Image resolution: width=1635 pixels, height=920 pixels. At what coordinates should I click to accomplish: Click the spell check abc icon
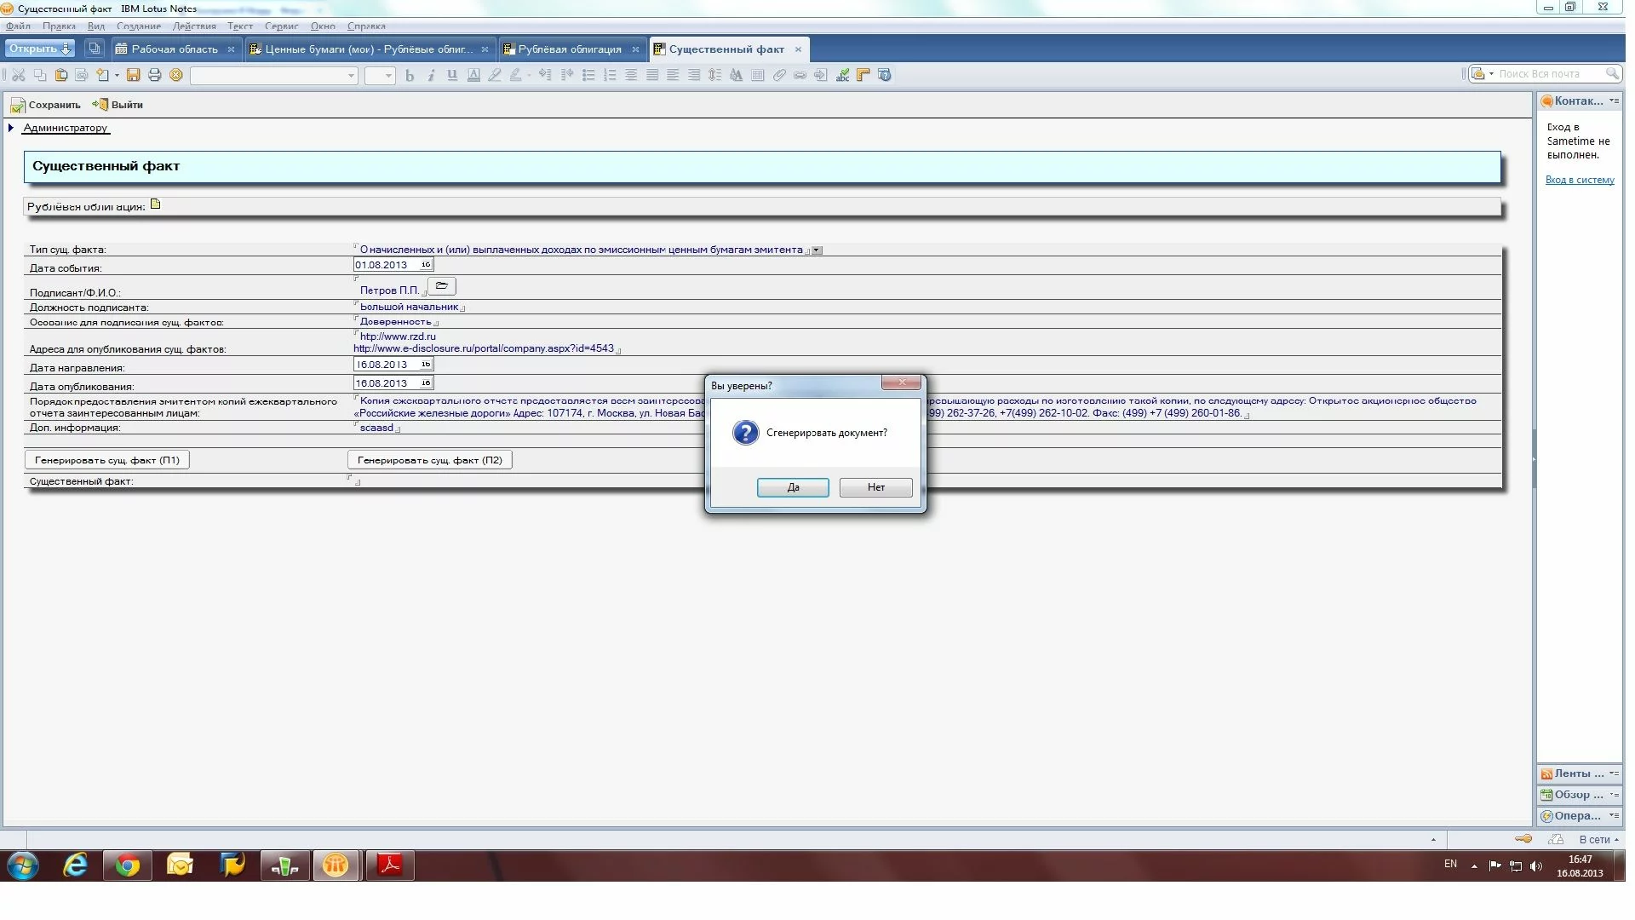click(842, 75)
